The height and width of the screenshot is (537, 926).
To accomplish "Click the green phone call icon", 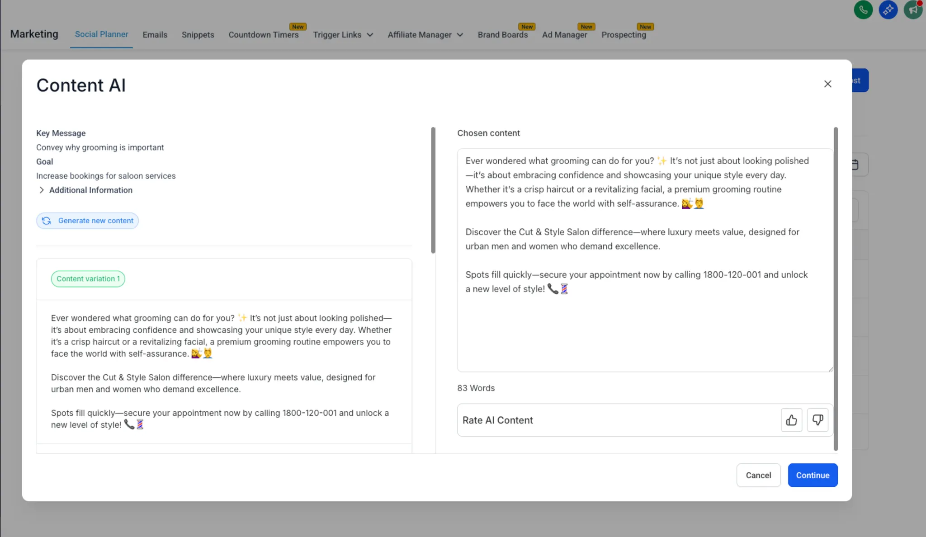I will point(863,9).
